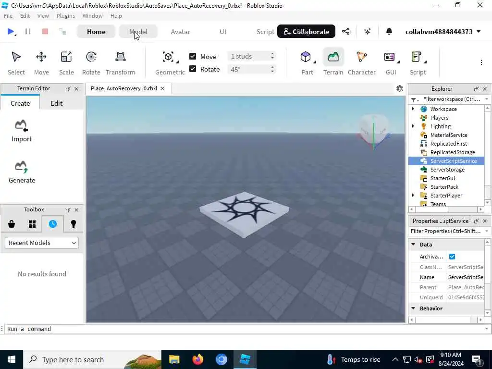Choose the Select tool
Image resolution: width=492 pixels, height=369 pixels.
16,63
